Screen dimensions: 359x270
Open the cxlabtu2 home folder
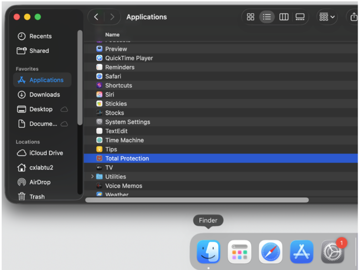(41, 167)
